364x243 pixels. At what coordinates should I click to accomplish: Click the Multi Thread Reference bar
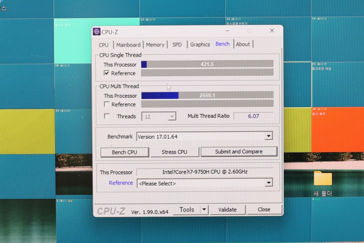coord(207,104)
